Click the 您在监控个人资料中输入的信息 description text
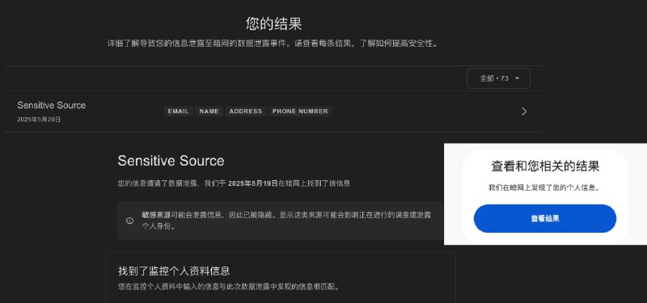Screen dimensions: 647x303 230,287
